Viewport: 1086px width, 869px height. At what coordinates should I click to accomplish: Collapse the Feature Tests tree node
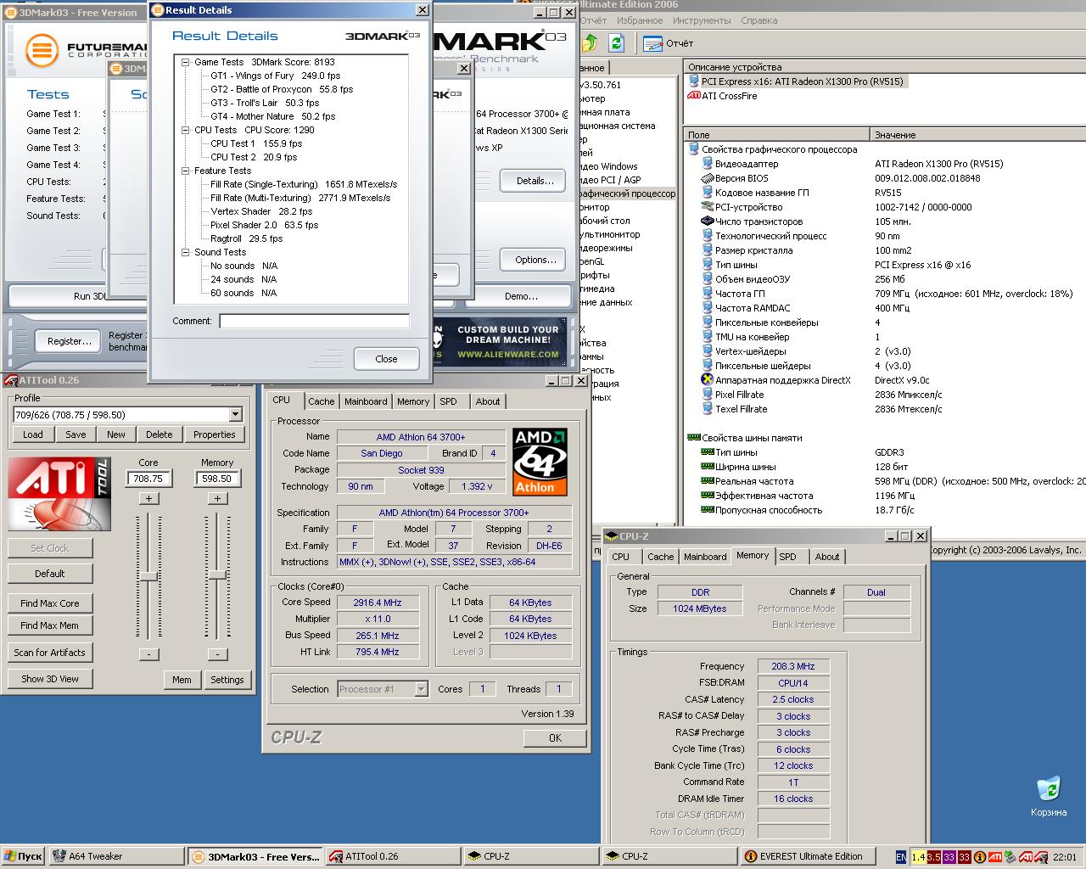[x=186, y=171]
